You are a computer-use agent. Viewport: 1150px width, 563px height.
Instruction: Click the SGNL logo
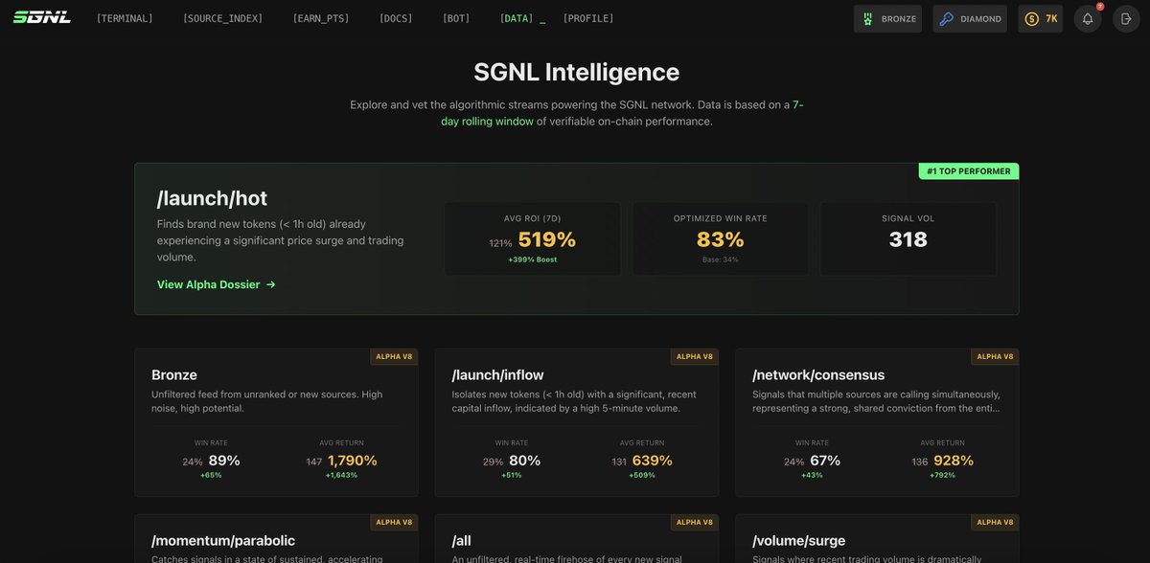[x=41, y=17]
